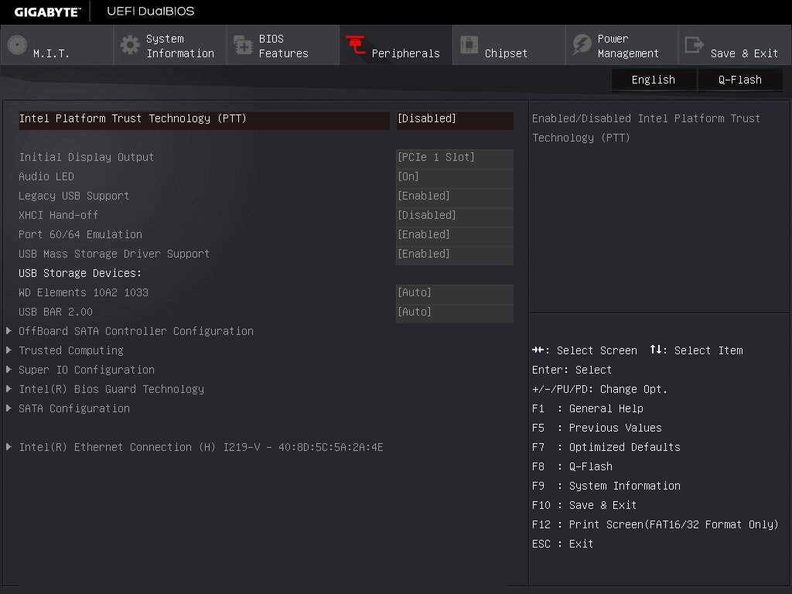
Task: Switch to System Information tab
Action: tap(170, 46)
